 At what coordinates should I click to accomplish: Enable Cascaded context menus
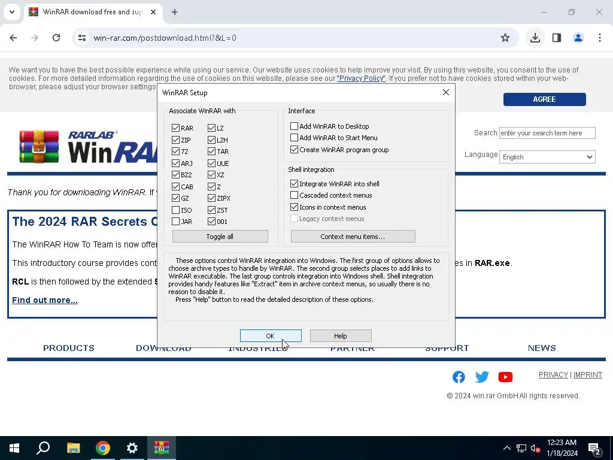point(294,195)
